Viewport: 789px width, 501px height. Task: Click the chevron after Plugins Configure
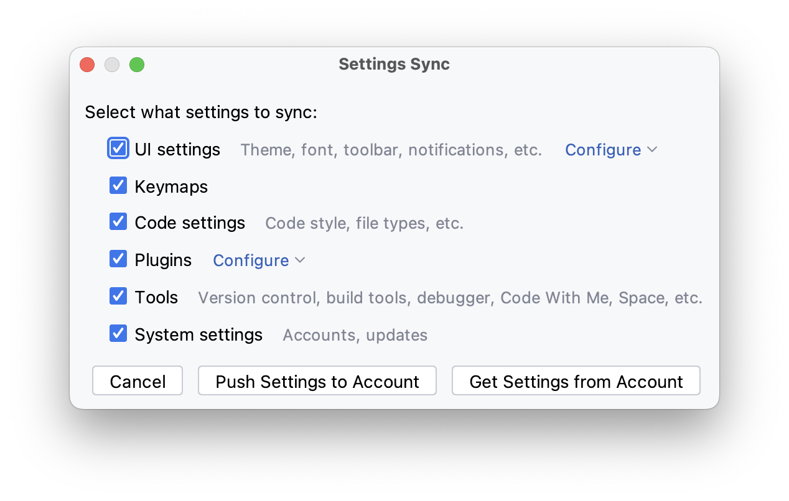click(x=301, y=260)
